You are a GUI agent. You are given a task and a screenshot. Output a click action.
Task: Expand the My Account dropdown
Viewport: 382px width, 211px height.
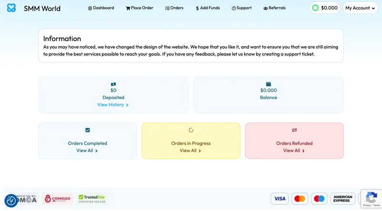click(361, 8)
